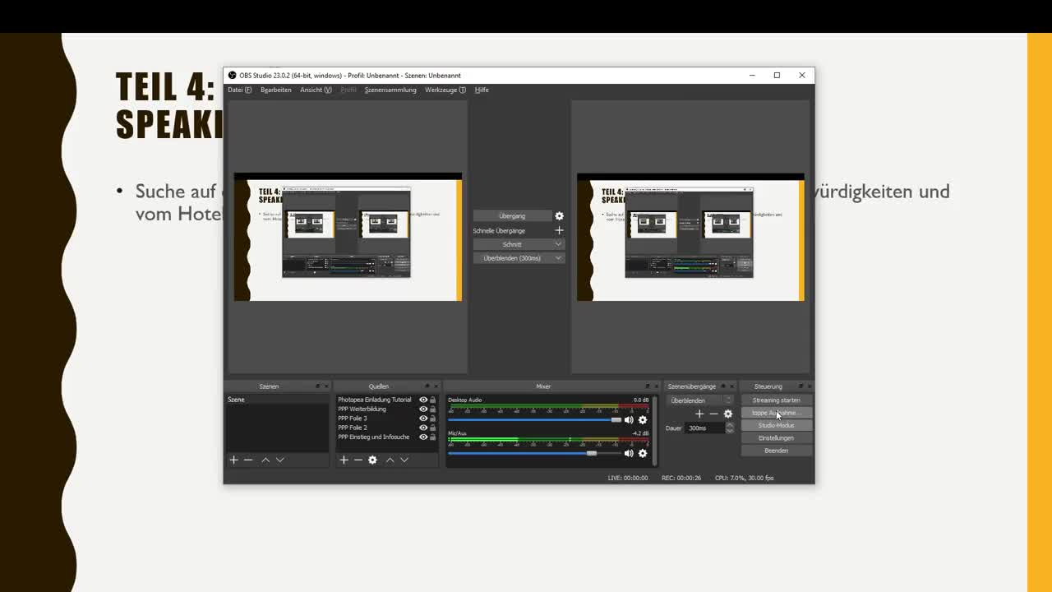Pop out the Steuerung dock panel
The height and width of the screenshot is (592, 1052).
point(801,386)
